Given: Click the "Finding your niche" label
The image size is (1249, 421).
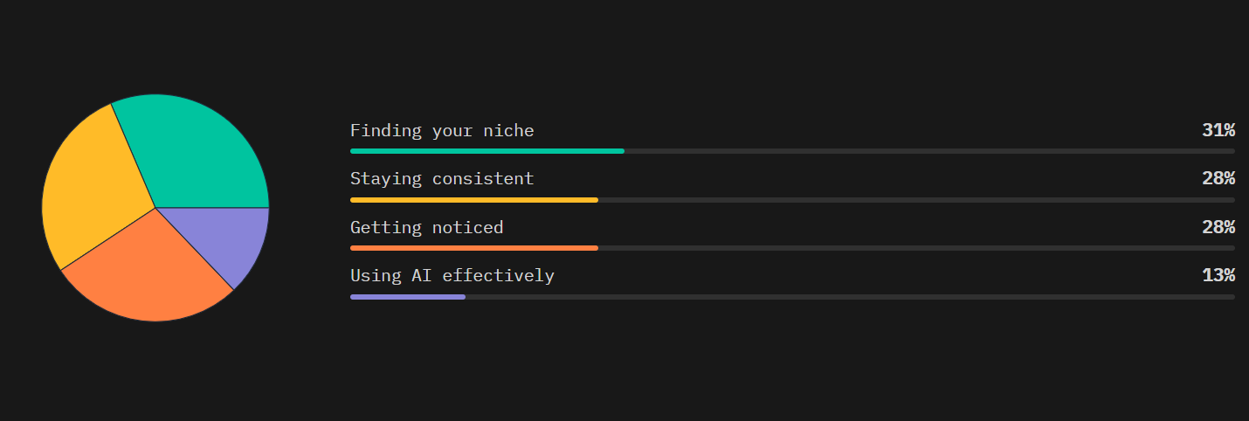Looking at the screenshot, I should point(442,131).
